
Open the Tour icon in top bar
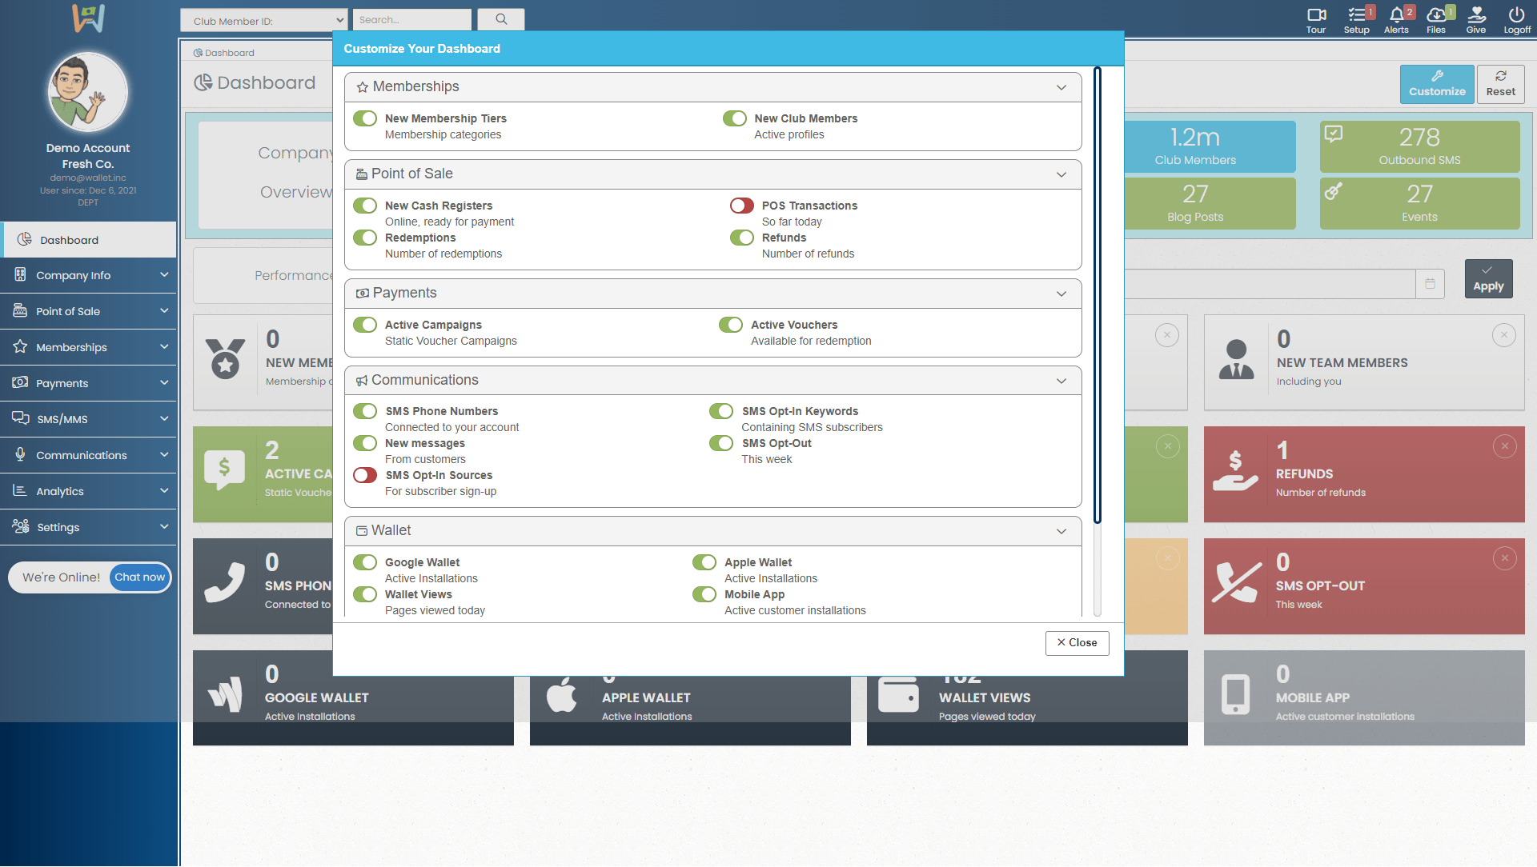coord(1316,19)
